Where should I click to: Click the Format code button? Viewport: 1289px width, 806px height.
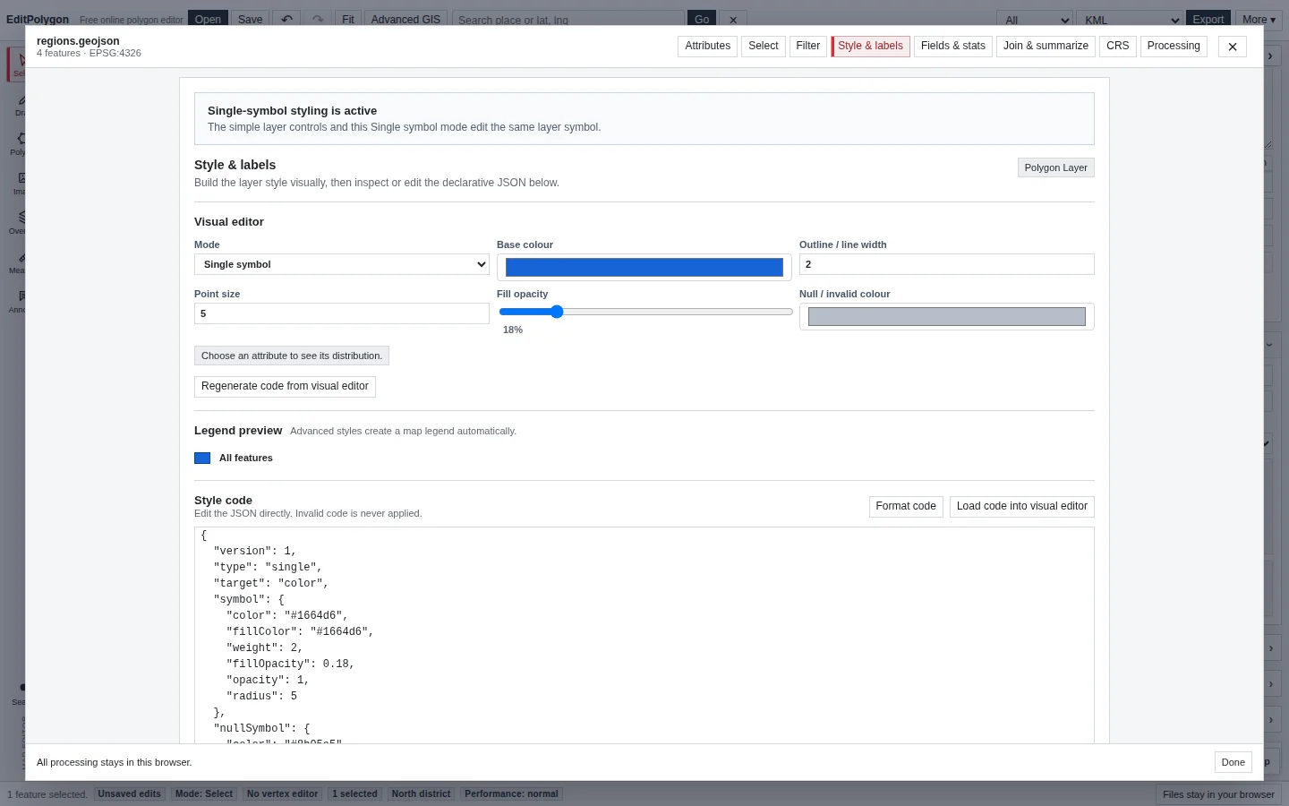(906, 506)
